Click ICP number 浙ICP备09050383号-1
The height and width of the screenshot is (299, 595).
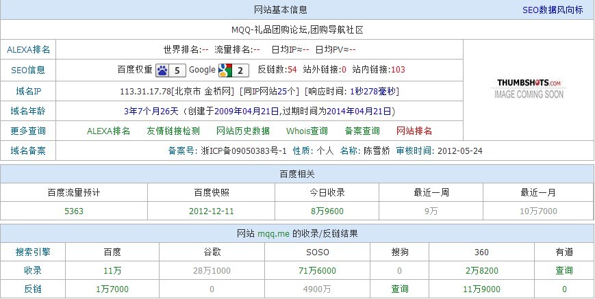pos(243,151)
